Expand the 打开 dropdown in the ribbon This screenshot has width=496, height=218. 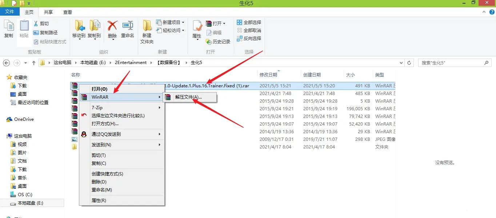(x=223, y=23)
